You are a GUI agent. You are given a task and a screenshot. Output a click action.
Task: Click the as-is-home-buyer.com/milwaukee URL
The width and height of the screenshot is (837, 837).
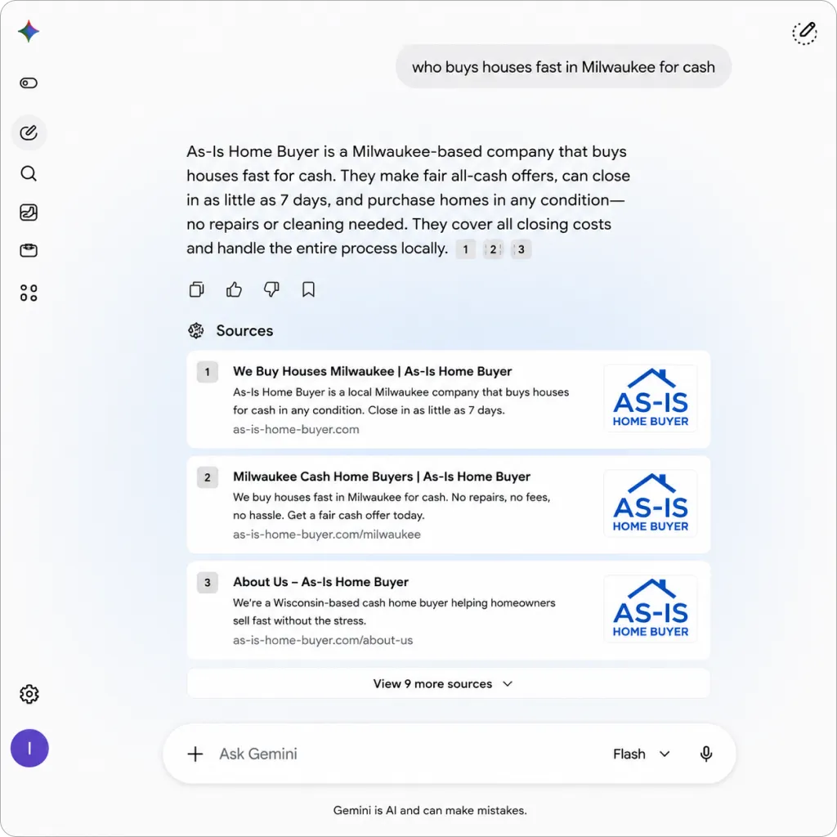click(x=327, y=535)
